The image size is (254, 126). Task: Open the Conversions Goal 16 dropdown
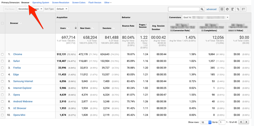[206, 17]
